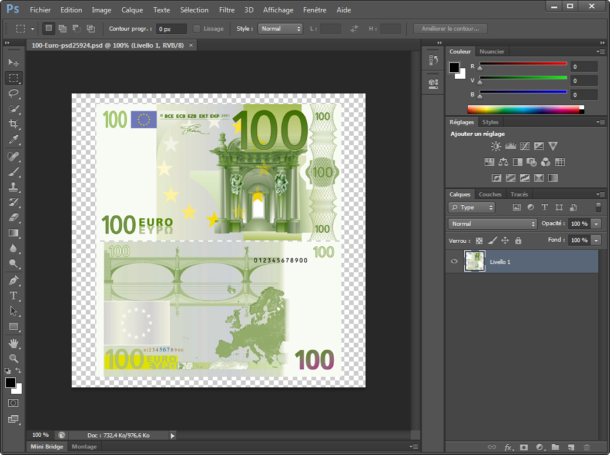610x455 pixels.
Task: Select the Rectangle shape tool
Action: [14, 327]
